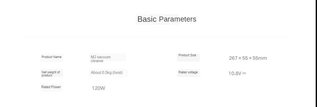The image size is (317, 107).
Task: Click the word (host) in the weight value
Action: coord(117,73)
